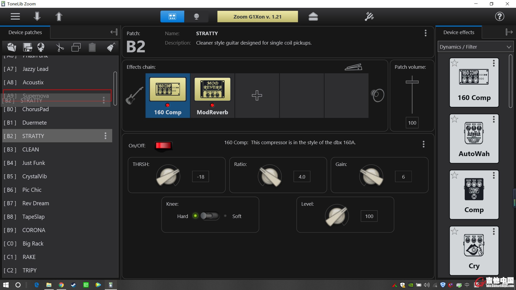This screenshot has height=290, width=516.
Task: Select the Device effects tab
Action: point(458,32)
